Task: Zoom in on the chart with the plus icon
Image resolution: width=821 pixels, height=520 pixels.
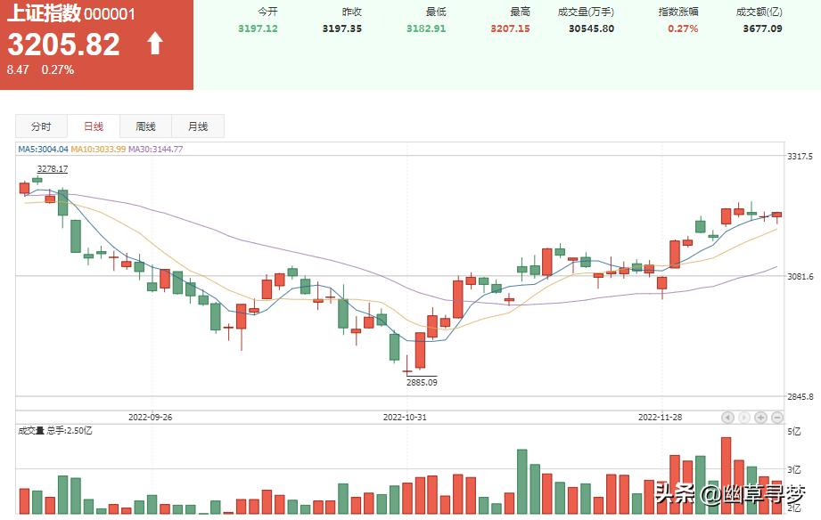Action: [760, 417]
